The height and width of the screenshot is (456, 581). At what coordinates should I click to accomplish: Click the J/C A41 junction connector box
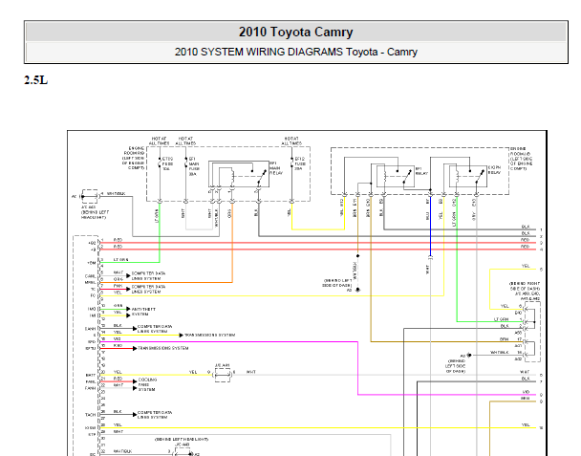223,375
